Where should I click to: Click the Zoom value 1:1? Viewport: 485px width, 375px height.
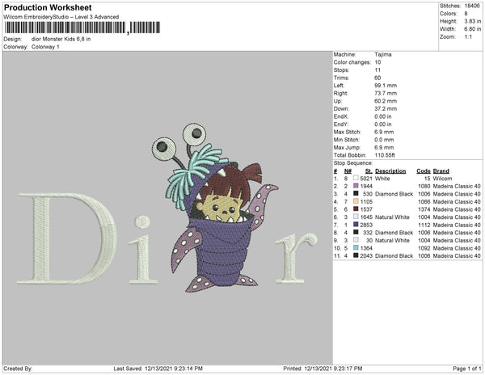(x=468, y=37)
